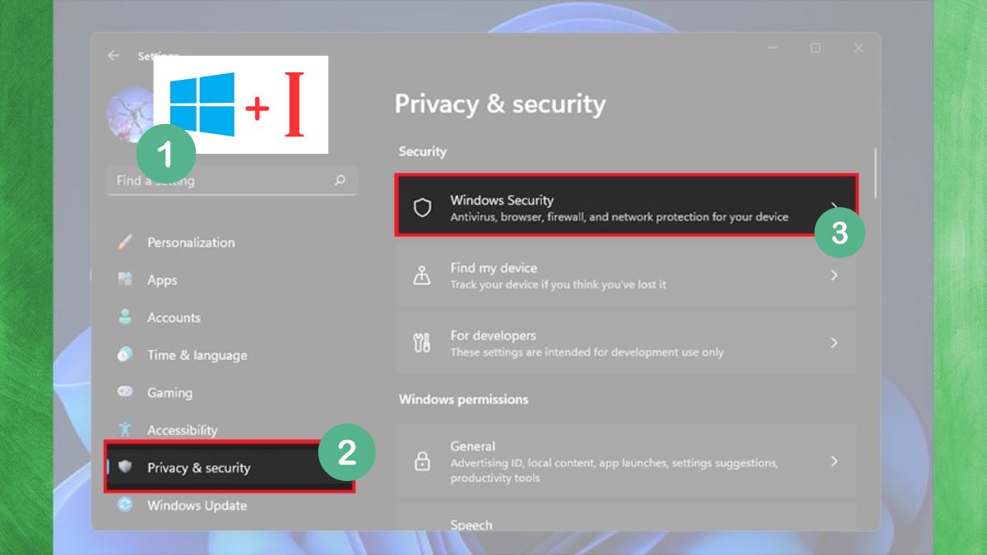The width and height of the screenshot is (987, 555).
Task: Select Windows Update in the sidebar
Action: (230, 506)
